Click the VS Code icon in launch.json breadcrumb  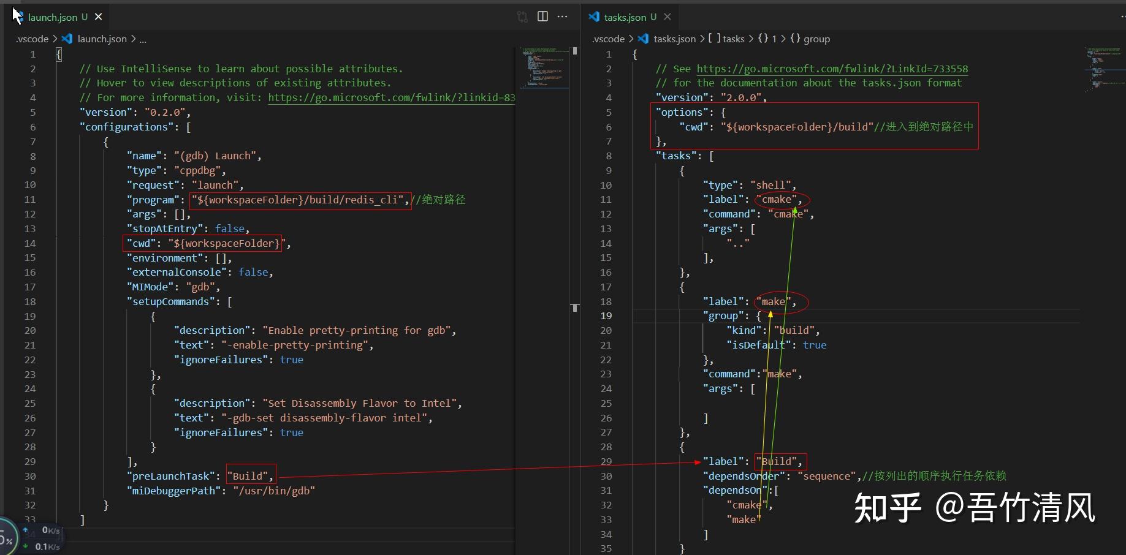point(67,39)
